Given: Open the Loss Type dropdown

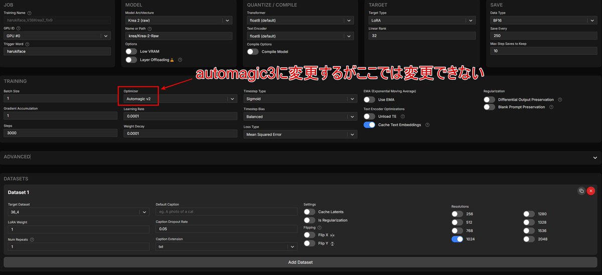Looking at the screenshot, I should [300, 134].
